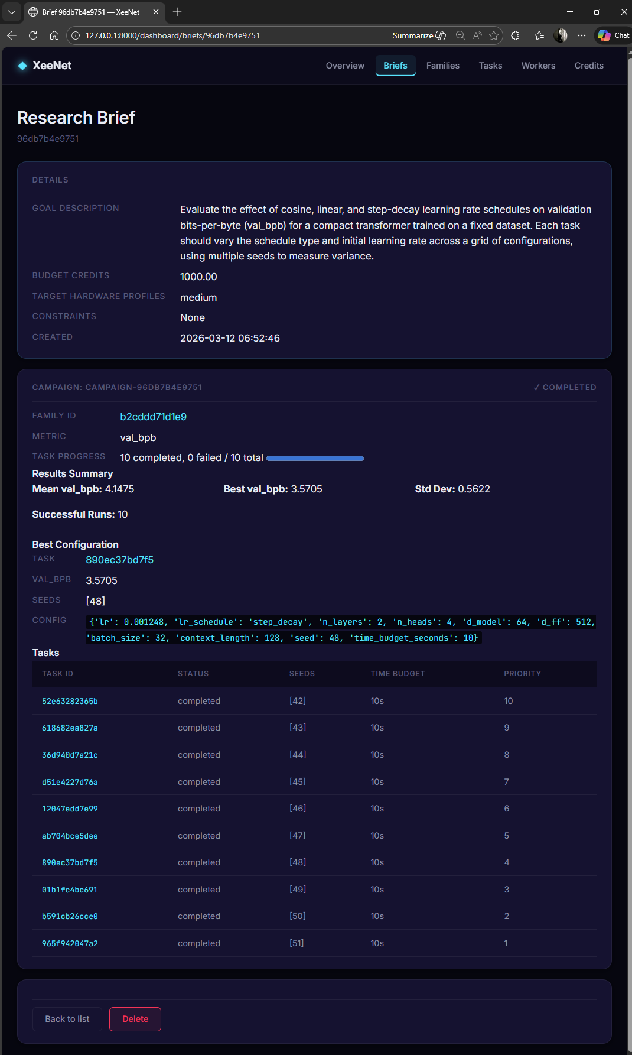Open the browser Settings and more menu
Image resolution: width=632 pixels, height=1055 pixels.
click(582, 35)
